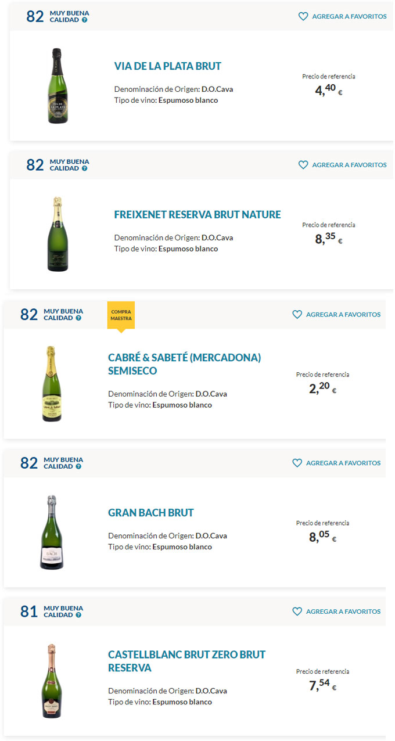This screenshot has height=741, width=395.
Task: Open the Via de la Plata Brut product link
Action: click(167, 66)
